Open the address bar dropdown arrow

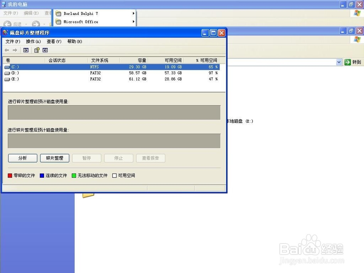[339, 62]
